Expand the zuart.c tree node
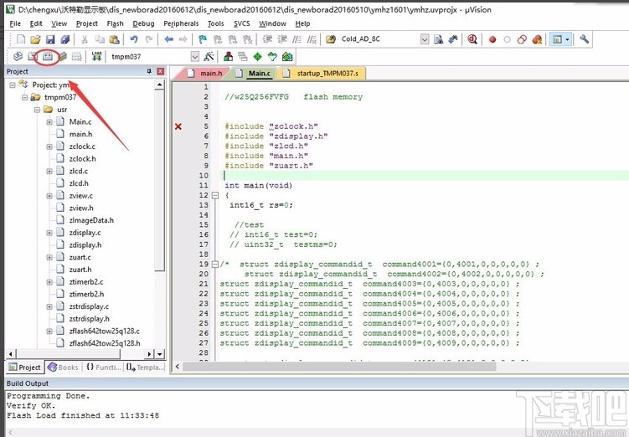This screenshot has width=629, height=437. pyautogui.click(x=49, y=257)
